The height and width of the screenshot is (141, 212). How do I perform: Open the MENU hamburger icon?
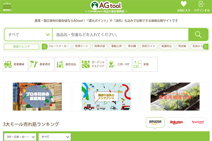tap(7, 7)
